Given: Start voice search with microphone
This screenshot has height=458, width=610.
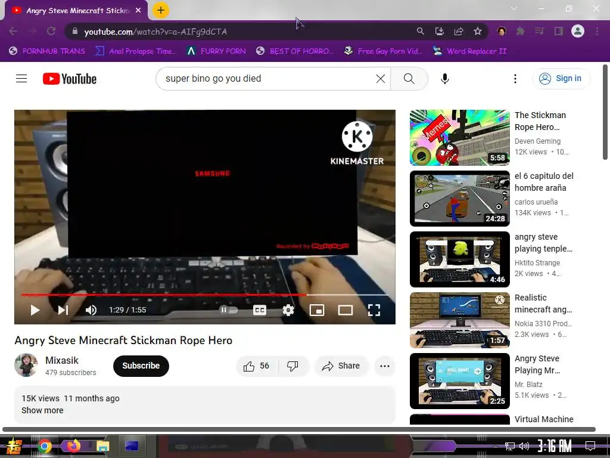Looking at the screenshot, I should tap(444, 79).
